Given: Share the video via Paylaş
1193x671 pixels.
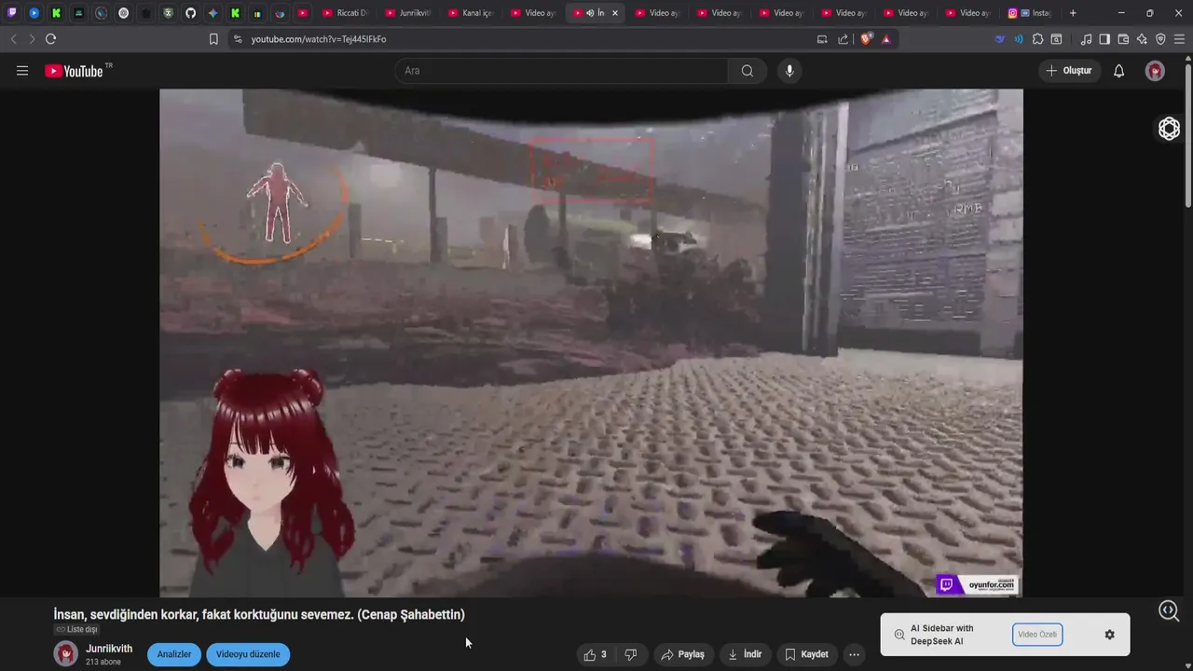Looking at the screenshot, I should (x=683, y=654).
